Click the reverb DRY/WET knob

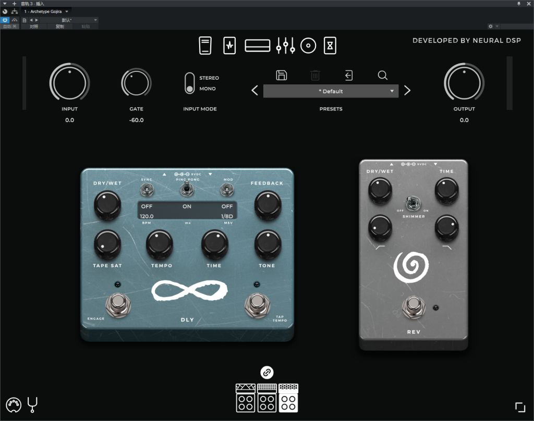coord(380,190)
